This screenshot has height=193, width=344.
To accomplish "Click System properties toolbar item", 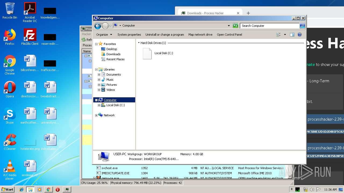I will point(129,35).
